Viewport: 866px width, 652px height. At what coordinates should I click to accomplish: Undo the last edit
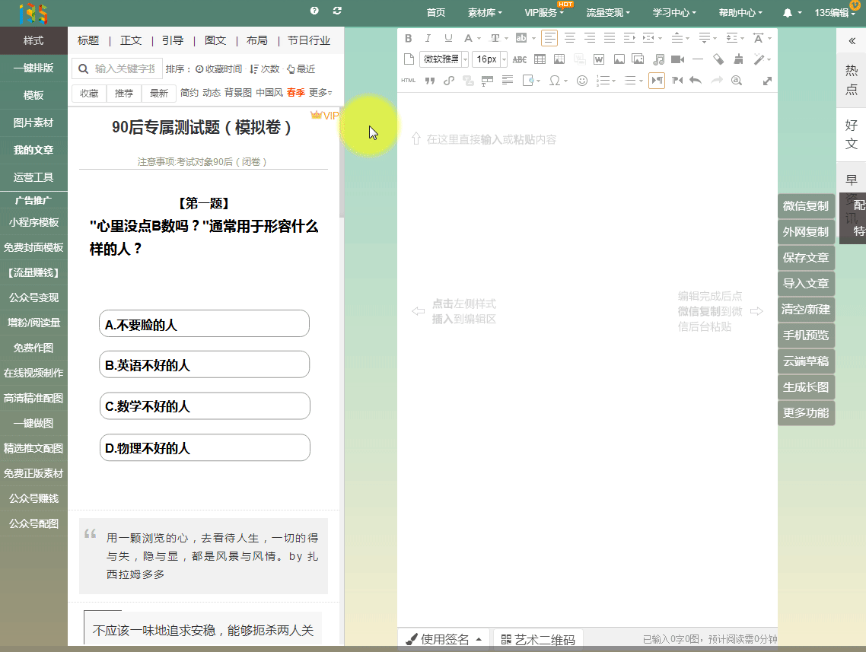pos(695,81)
